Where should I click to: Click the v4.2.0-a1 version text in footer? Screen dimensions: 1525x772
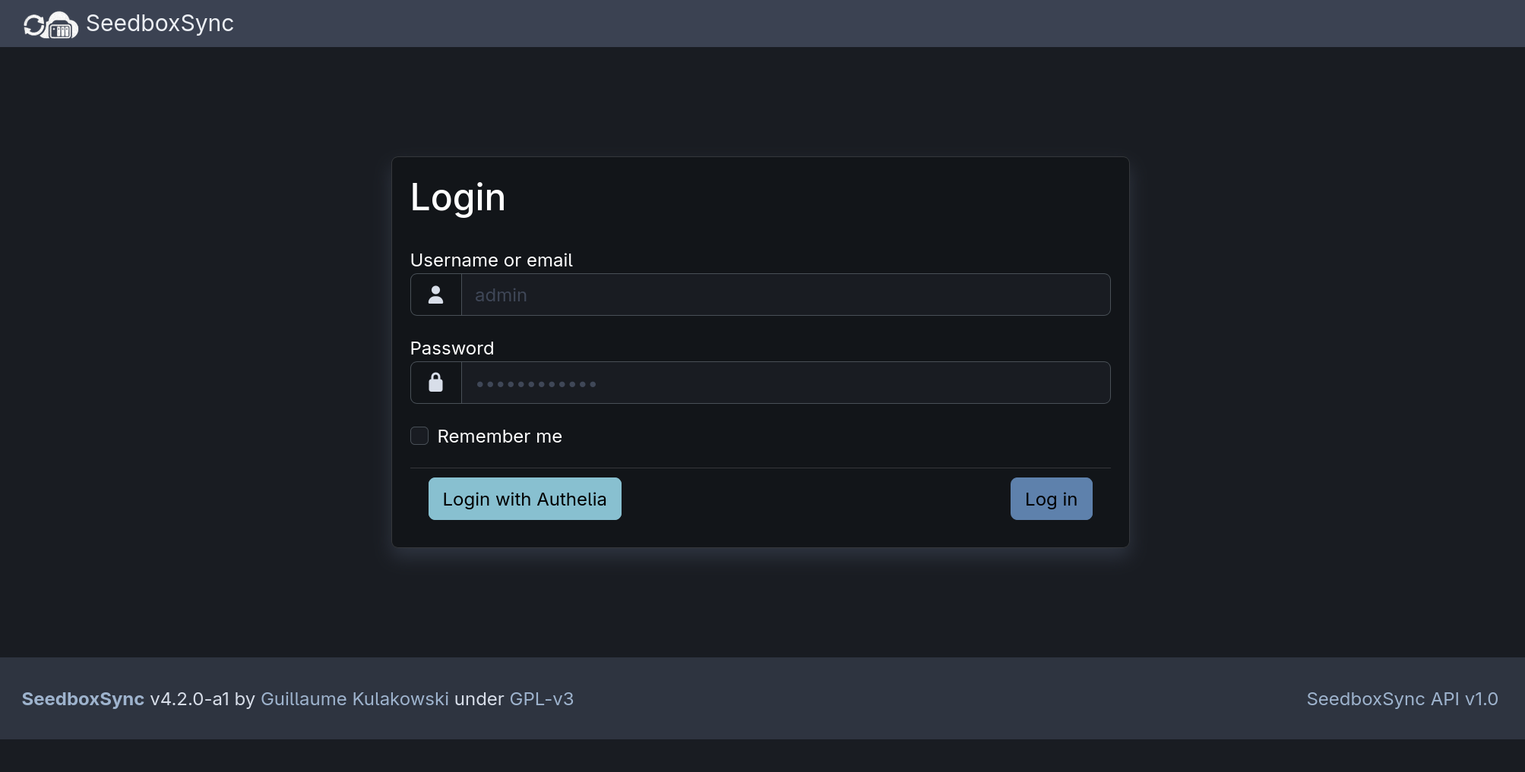(x=190, y=699)
